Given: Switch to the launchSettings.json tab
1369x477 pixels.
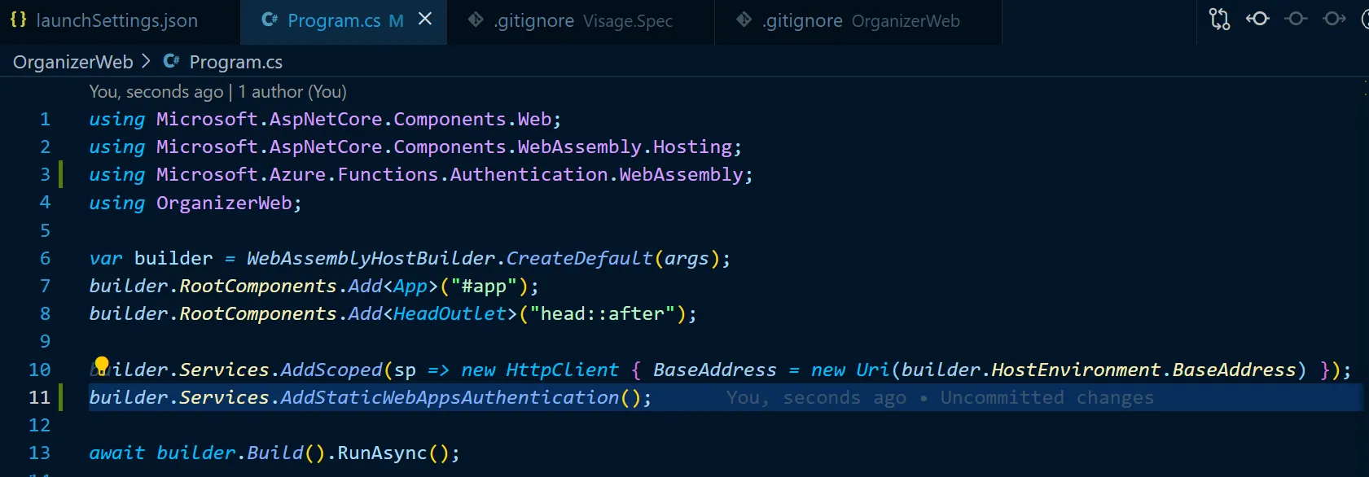Looking at the screenshot, I should click(x=116, y=21).
